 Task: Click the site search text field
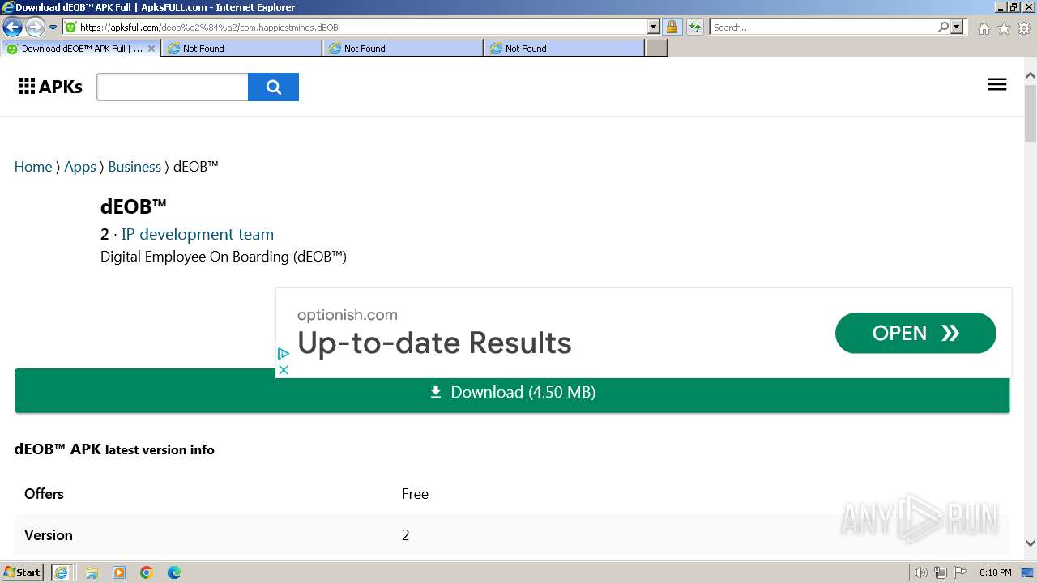click(x=173, y=87)
